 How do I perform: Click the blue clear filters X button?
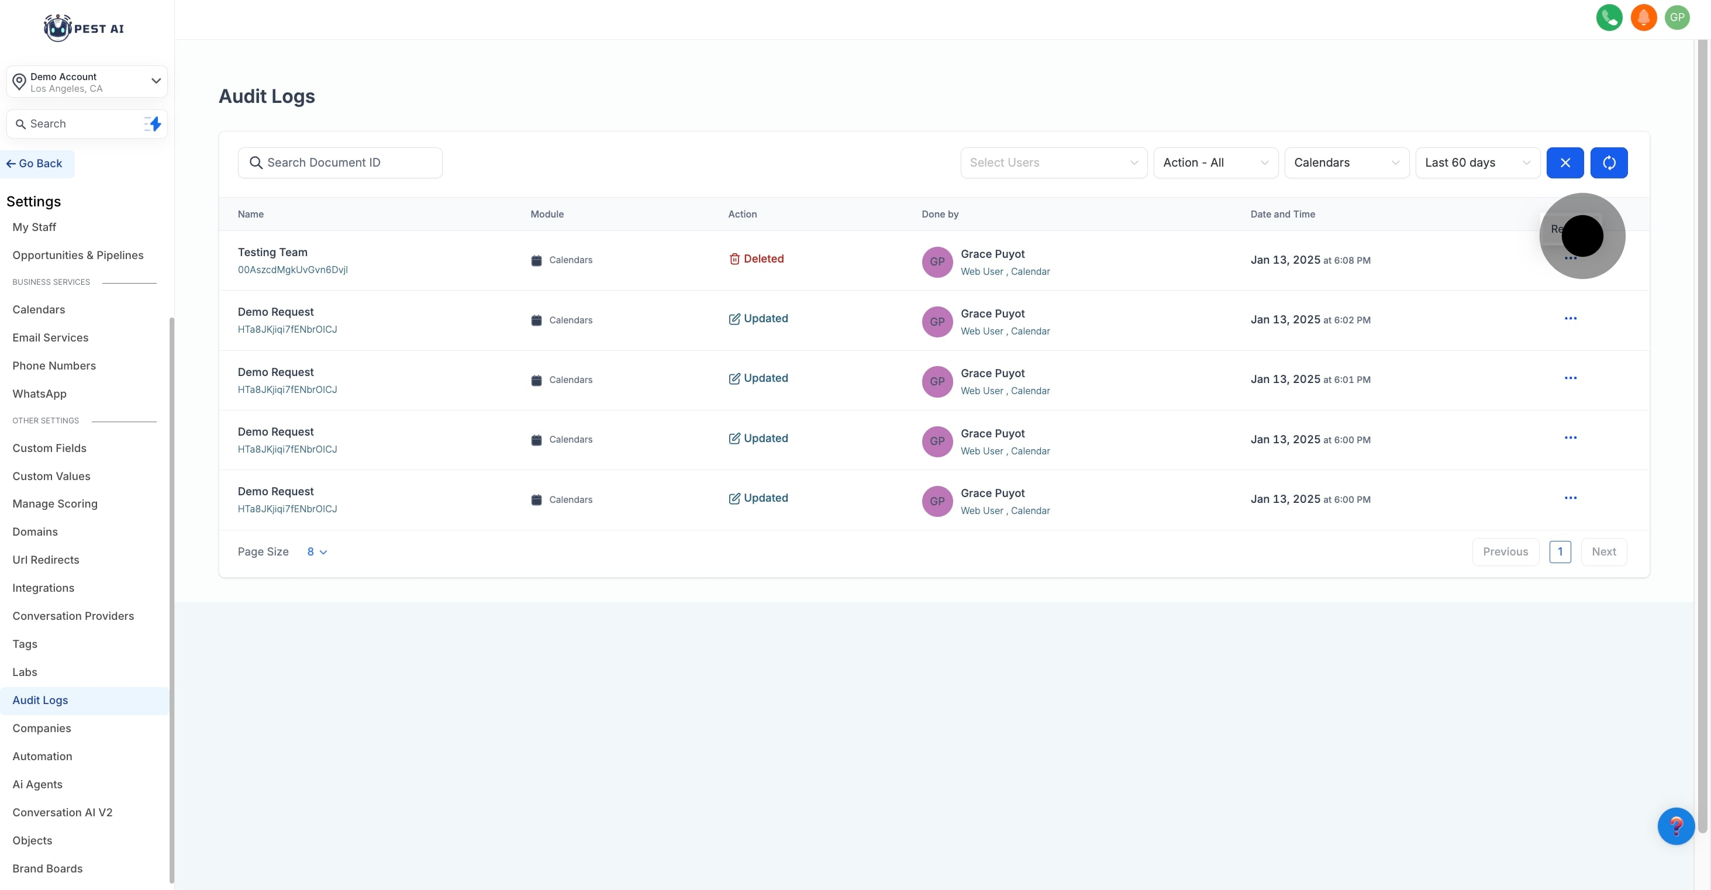point(1565,163)
